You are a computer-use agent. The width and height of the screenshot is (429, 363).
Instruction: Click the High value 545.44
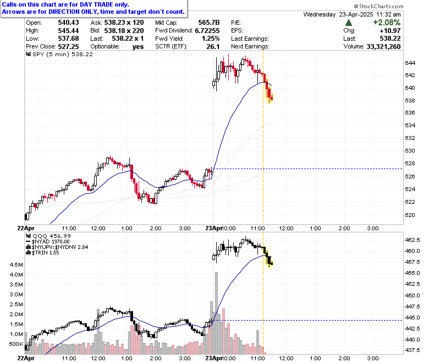(68, 31)
